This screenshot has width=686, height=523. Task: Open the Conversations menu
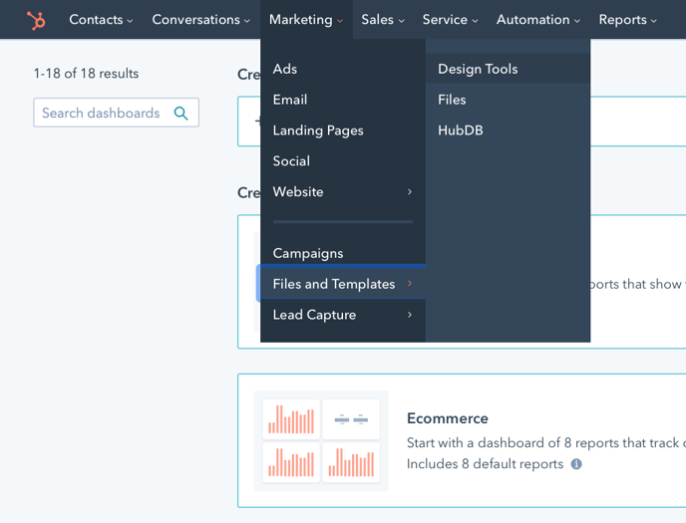[200, 20]
